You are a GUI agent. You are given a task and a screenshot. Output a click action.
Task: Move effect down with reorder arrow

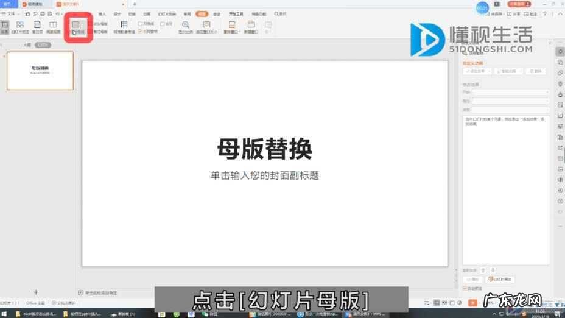[x=493, y=270]
